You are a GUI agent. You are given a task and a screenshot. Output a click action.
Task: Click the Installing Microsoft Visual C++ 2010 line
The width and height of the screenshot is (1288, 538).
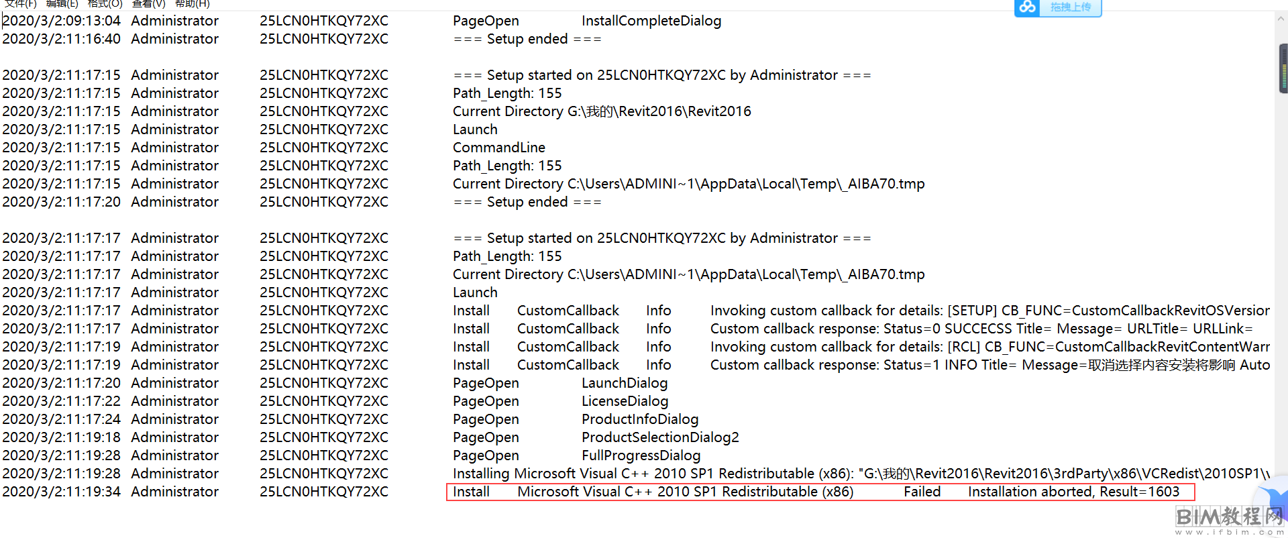(x=861, y=474)
